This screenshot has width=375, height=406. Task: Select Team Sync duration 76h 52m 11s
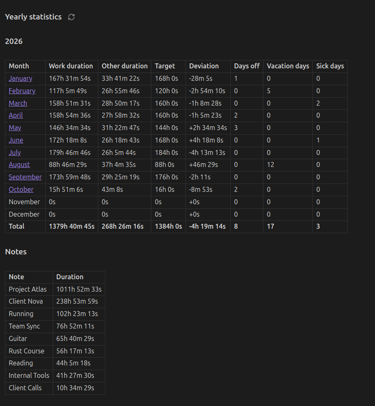[75, 326]
